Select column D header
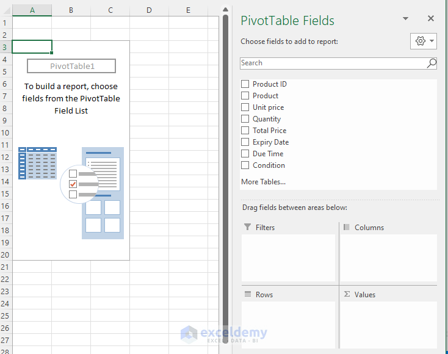Screen dimensions: 448x354 pyautogui.click(x=149, y=10)
